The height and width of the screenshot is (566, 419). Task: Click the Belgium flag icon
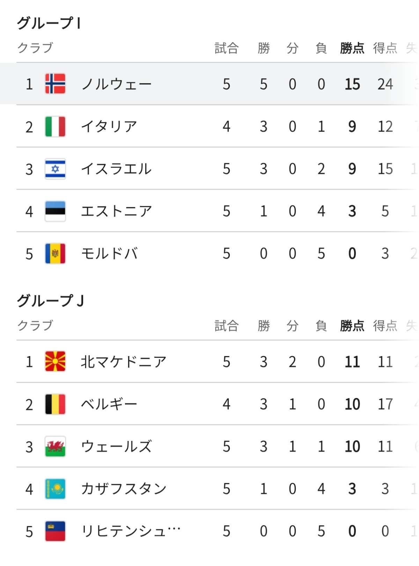pos(55,404)
